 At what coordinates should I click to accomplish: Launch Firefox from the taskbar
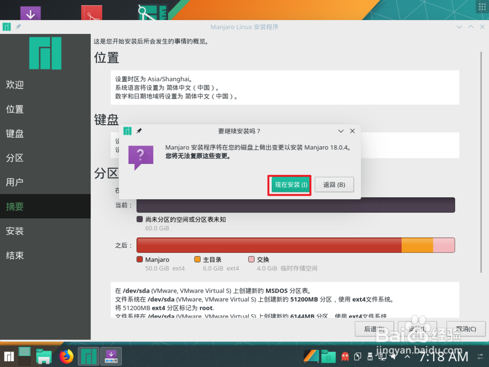[x=67, y=356]
